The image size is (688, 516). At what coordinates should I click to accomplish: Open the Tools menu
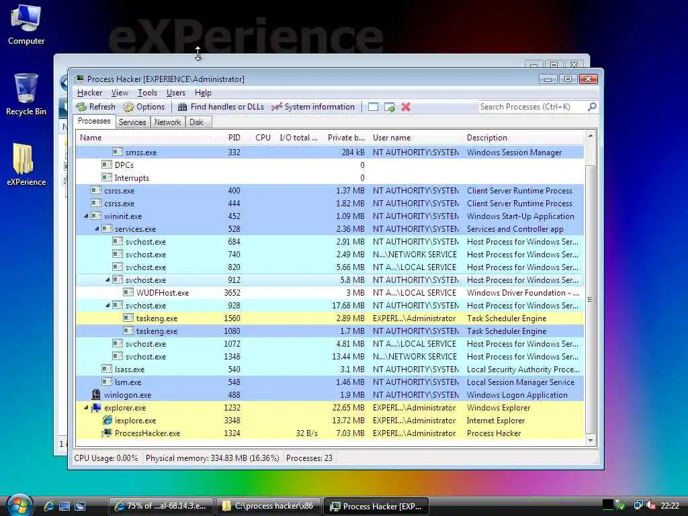coord(147,93)
